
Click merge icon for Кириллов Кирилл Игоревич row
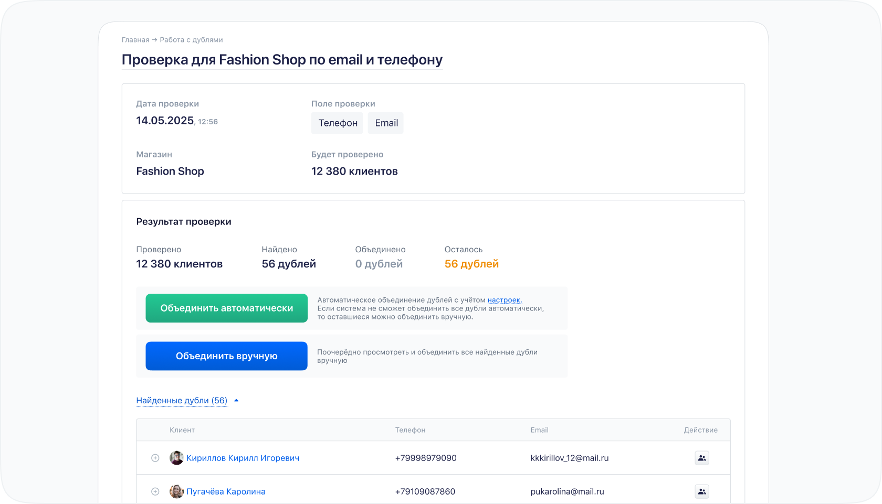[x=702, y=458]
